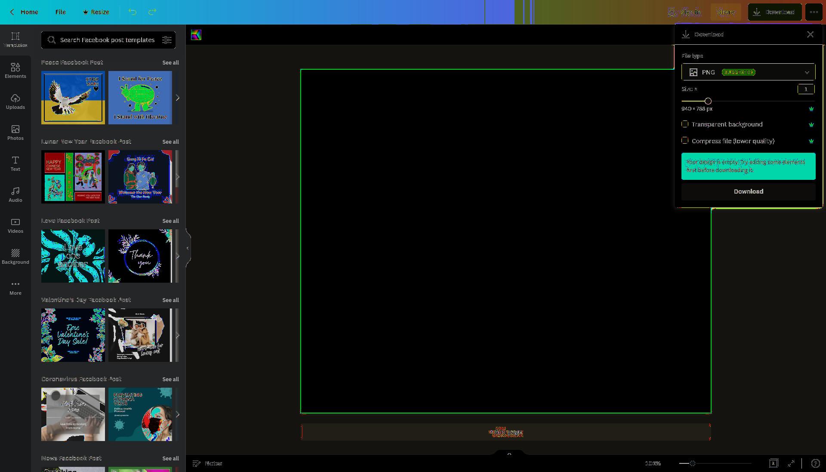Click the Add page bar

tap(505, 432)
